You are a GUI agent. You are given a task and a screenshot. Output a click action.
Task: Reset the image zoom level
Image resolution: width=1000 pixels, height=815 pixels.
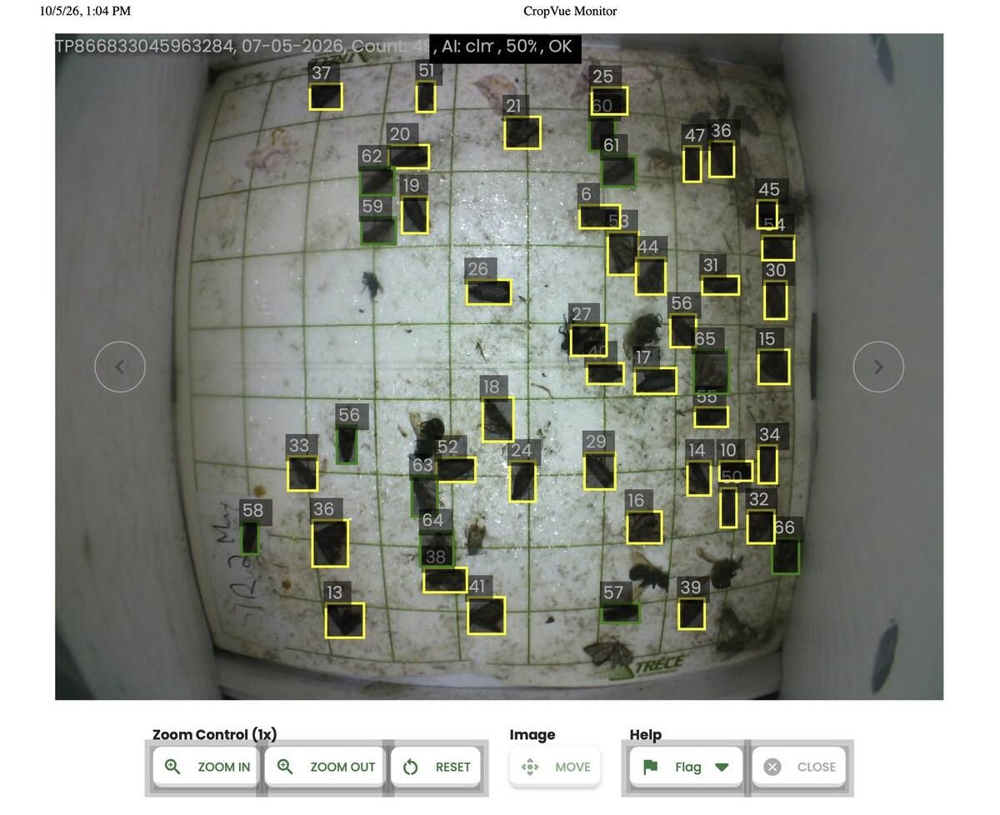pyautogui.click(x=437, y=767)
